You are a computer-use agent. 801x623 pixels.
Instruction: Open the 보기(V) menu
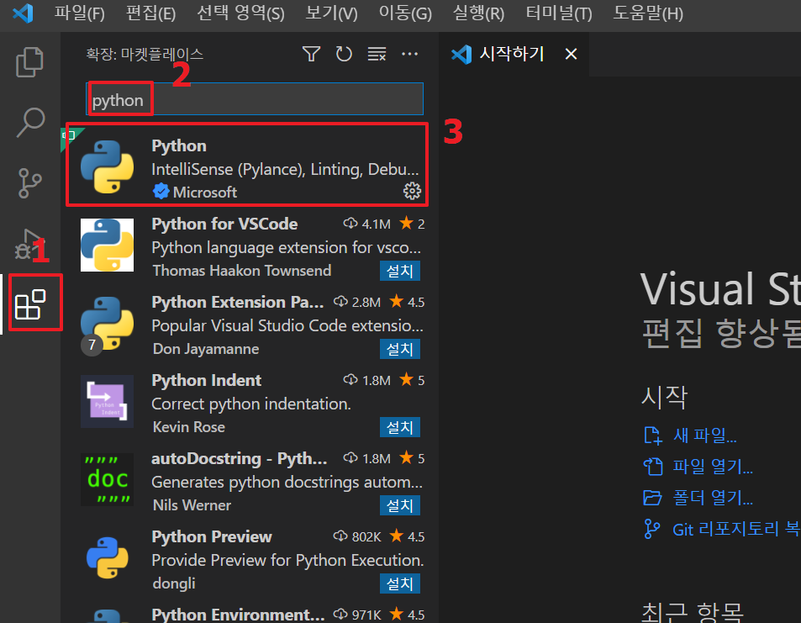pos(331,13)
